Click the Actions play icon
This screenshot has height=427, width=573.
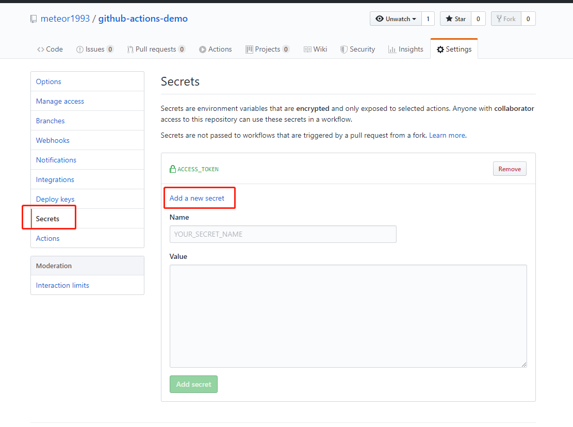[x=203, y=50]
